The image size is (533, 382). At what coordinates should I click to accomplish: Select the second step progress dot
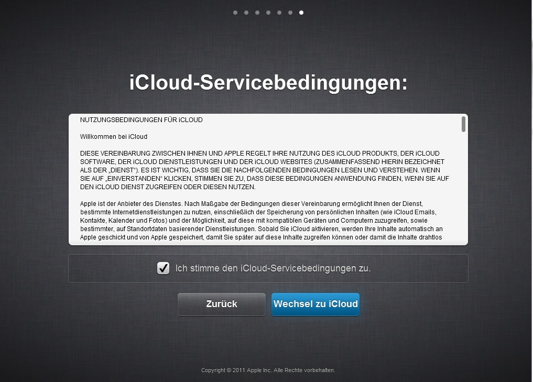tap(246, 13)
